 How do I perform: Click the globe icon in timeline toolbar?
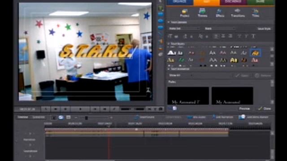61,117
